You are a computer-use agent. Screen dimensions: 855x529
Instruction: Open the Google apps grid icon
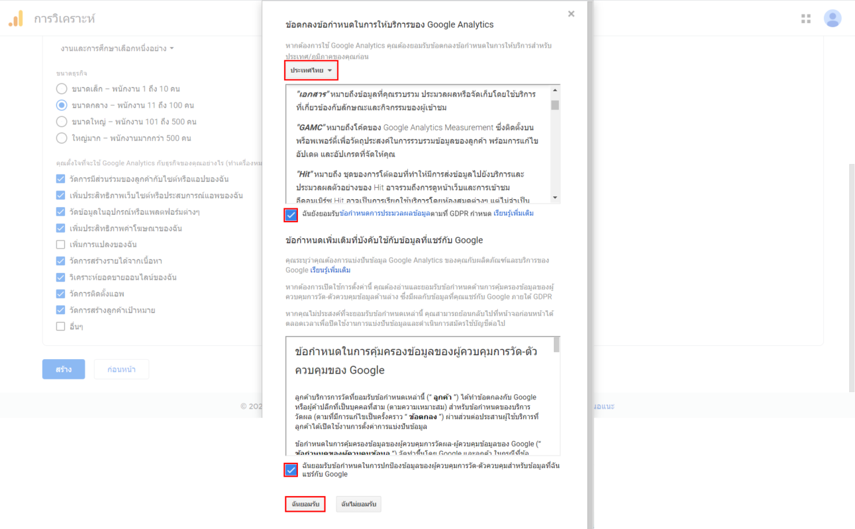pos(805,19)
